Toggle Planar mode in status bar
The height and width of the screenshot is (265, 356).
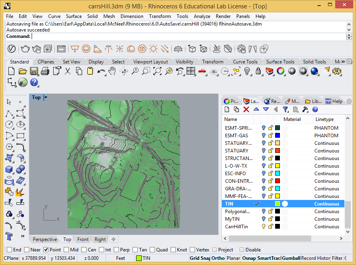tap(233, 258)
